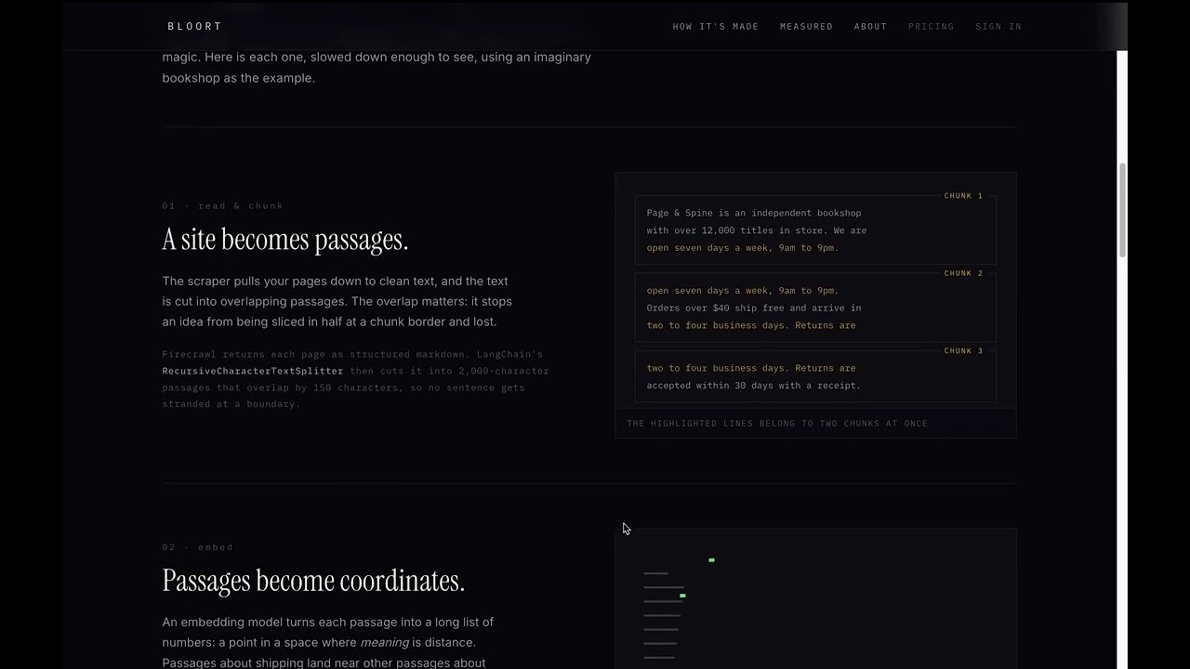
Task: Click 'with over 12,000 titles in store' line
Action: [x=757, y=230]
